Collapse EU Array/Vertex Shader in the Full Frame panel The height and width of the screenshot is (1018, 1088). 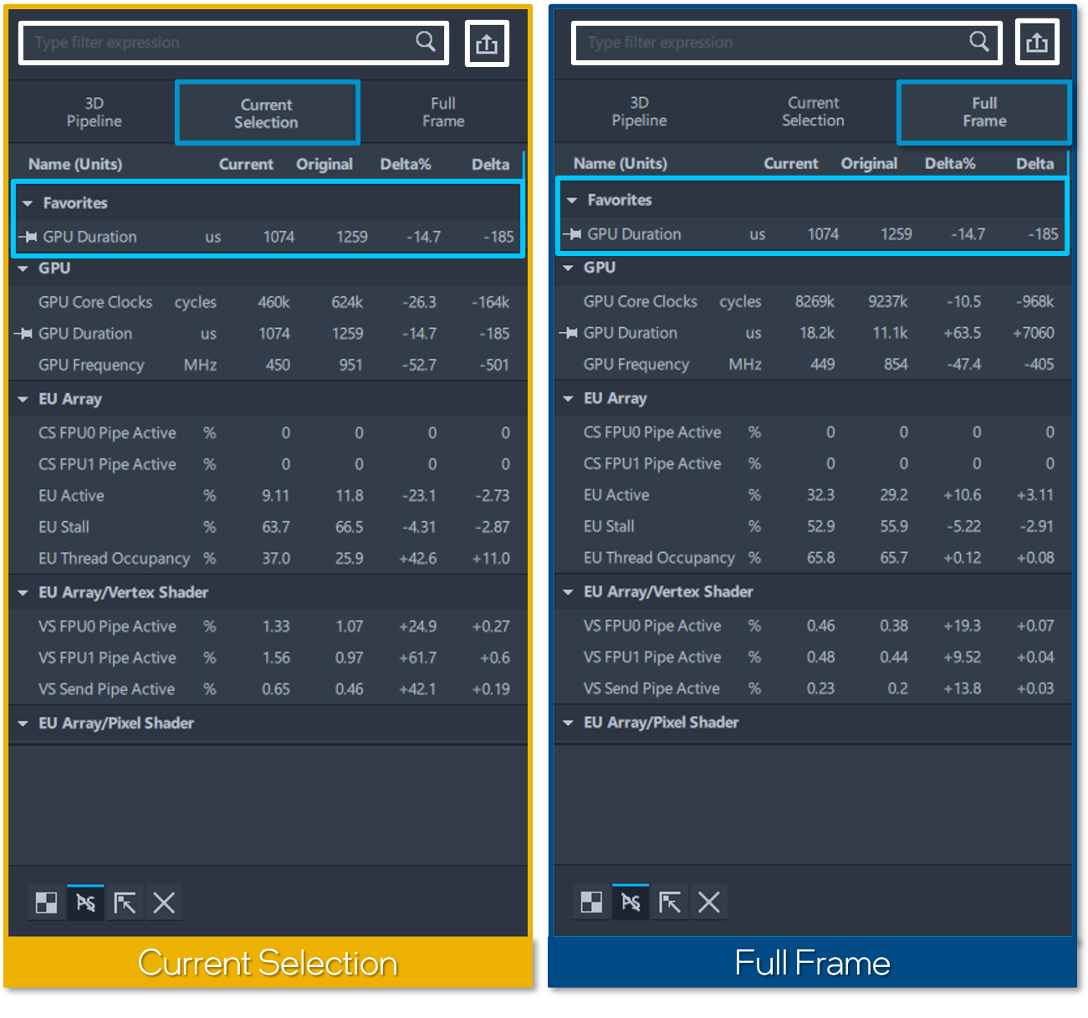pos(568,592)
